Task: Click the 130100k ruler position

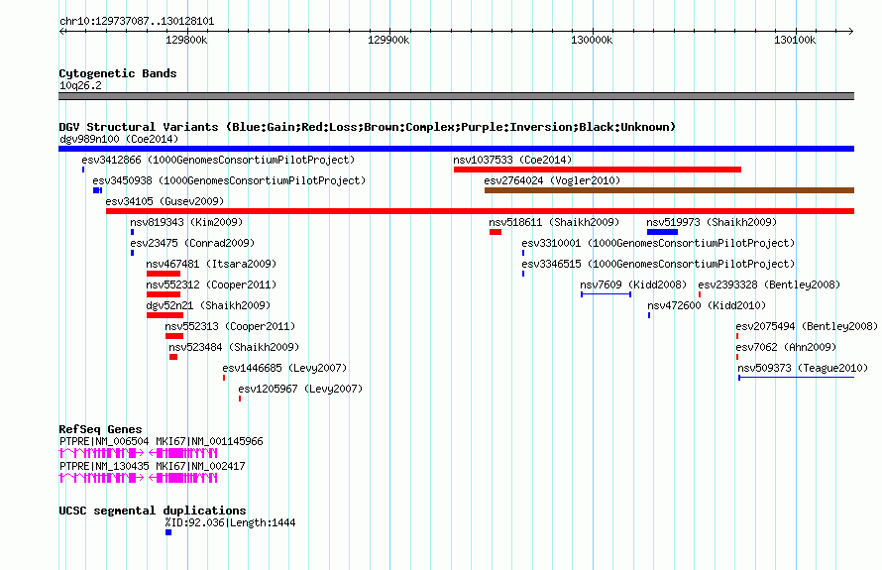Action: pos(795,40)
